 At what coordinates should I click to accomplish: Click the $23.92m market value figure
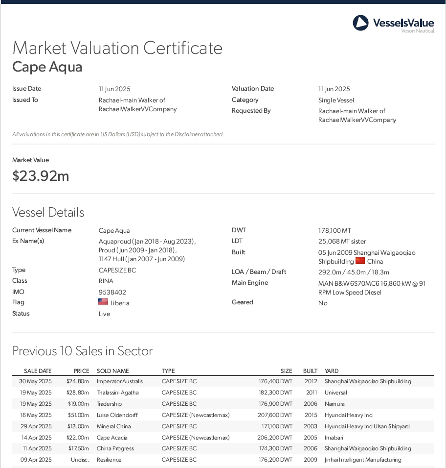tap(41, 176)
